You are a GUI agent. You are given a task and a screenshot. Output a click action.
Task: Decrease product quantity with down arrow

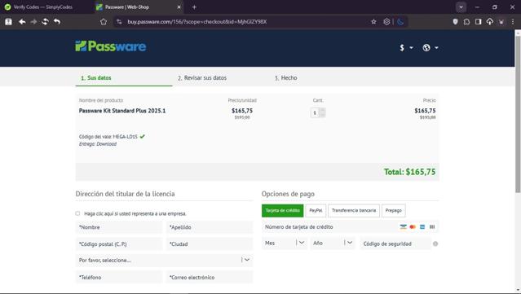[x=322, y=115]
